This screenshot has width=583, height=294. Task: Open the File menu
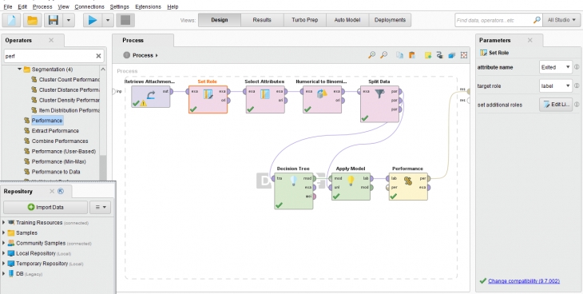tap(8, 6)
